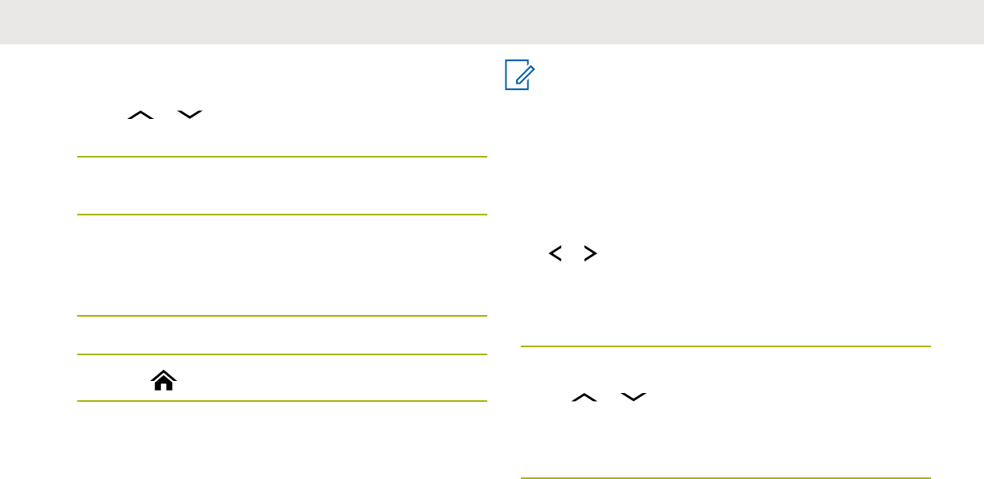984x479 pixels.
Task: Click the topmost green divider in left column
Action: (282, 157)
